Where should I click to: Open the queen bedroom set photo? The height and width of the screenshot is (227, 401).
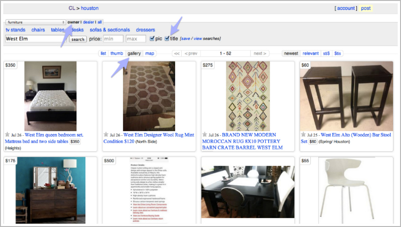point(50,96)
